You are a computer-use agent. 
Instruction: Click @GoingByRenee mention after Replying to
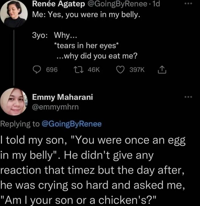coord(71,124)
